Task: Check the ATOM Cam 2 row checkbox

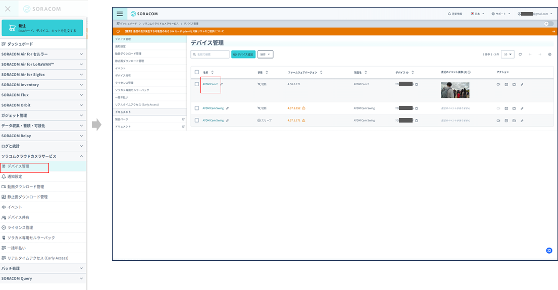Action: 197,84
